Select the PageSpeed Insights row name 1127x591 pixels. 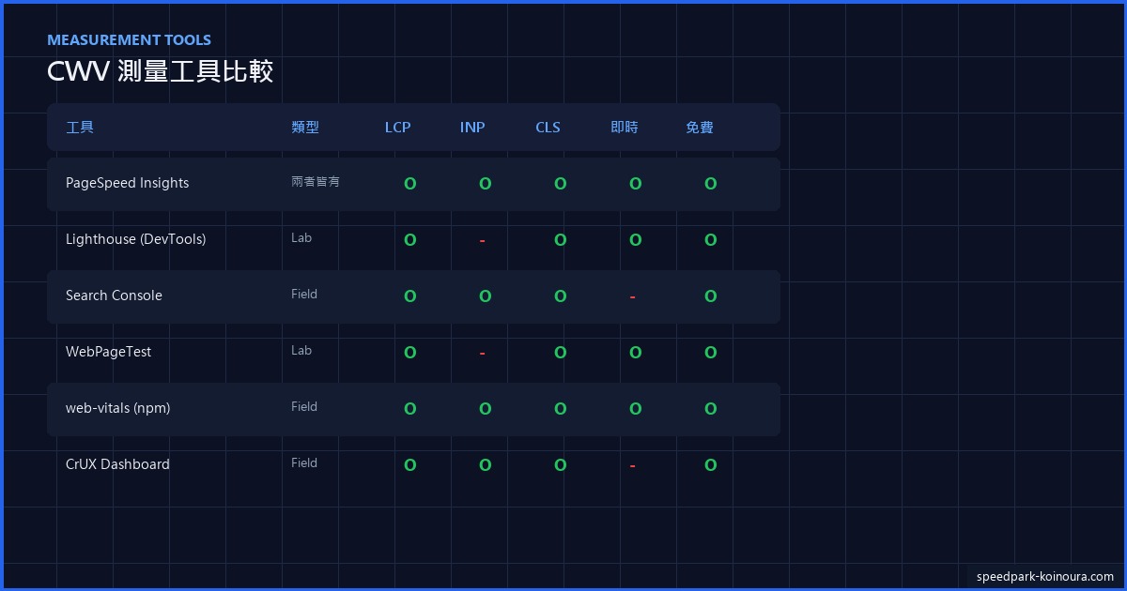127,183
